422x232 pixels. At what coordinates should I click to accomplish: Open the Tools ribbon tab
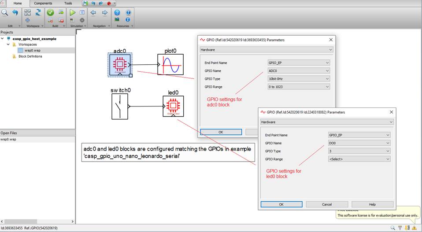point(68,3)
